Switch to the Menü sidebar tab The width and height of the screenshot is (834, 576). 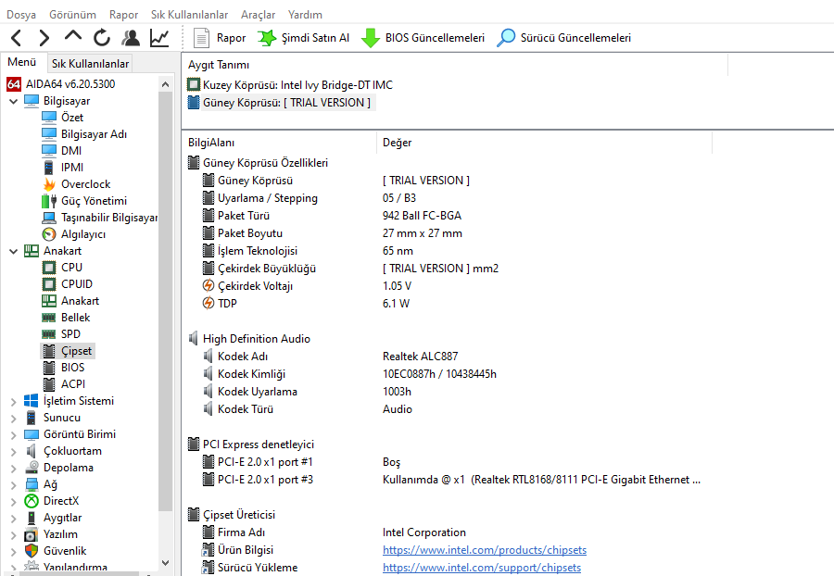22,62
